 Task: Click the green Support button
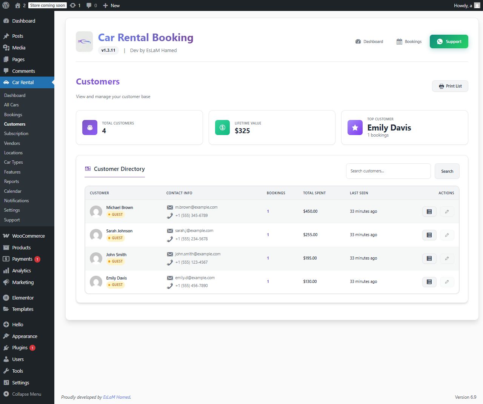(x=449, y=41)
